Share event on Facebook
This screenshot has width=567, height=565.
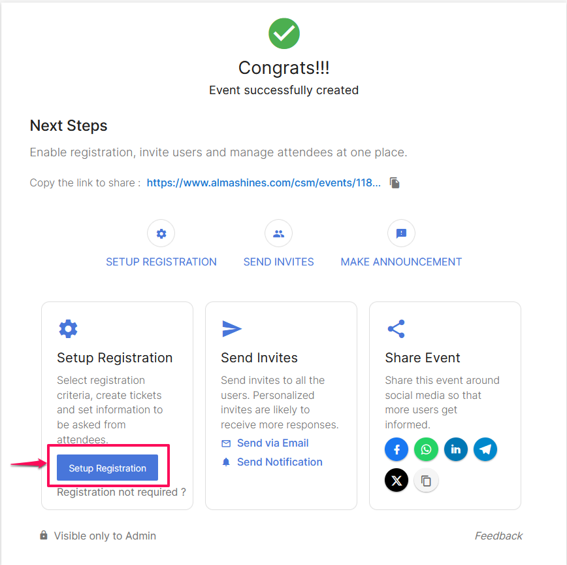(397, 449)
